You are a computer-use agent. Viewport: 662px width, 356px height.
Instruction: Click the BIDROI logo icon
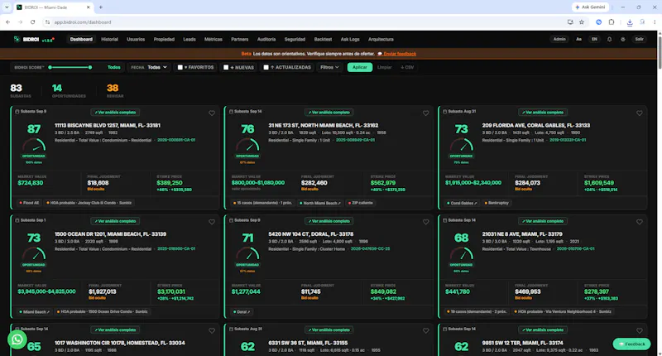click(x=17, y=39)
